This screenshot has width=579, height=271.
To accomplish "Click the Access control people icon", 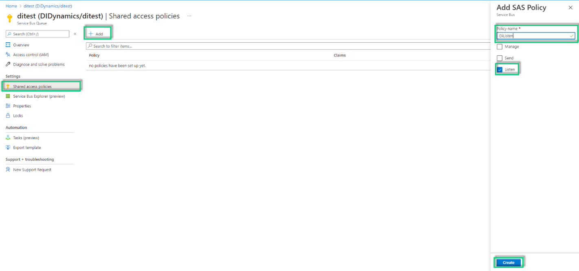I will pyautogui.click(x=8, y=55).
